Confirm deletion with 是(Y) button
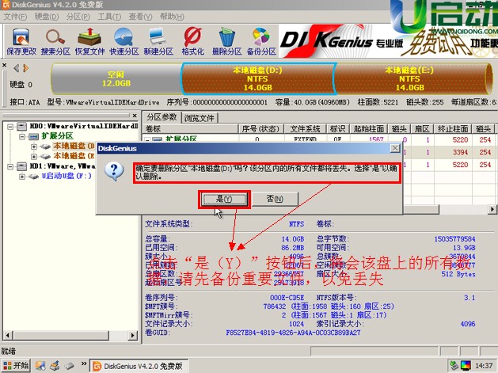 coord(224,200)
